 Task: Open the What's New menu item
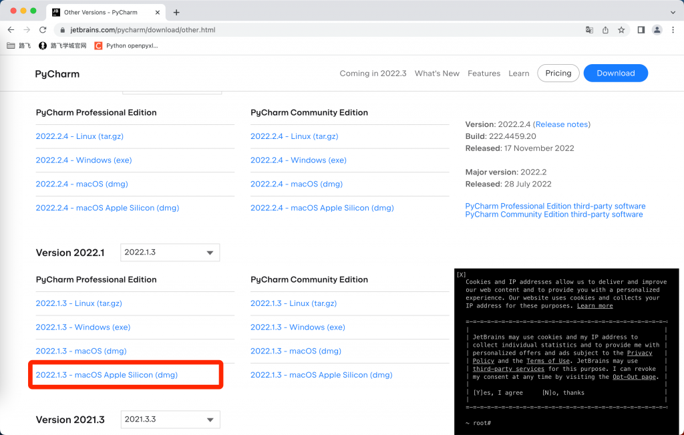coord(437,74)
